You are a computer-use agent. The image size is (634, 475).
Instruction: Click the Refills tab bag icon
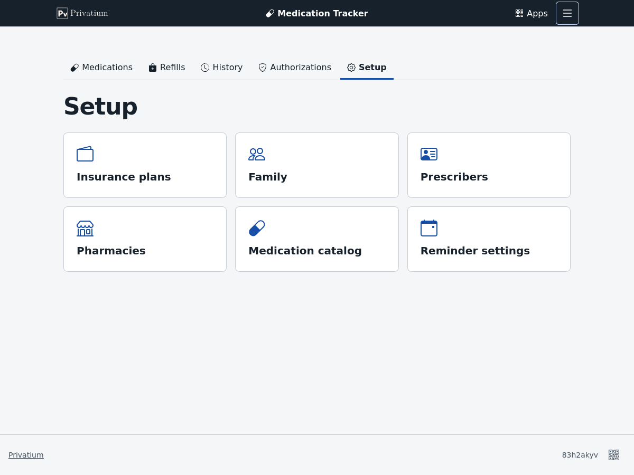click(x=153, y=68)
